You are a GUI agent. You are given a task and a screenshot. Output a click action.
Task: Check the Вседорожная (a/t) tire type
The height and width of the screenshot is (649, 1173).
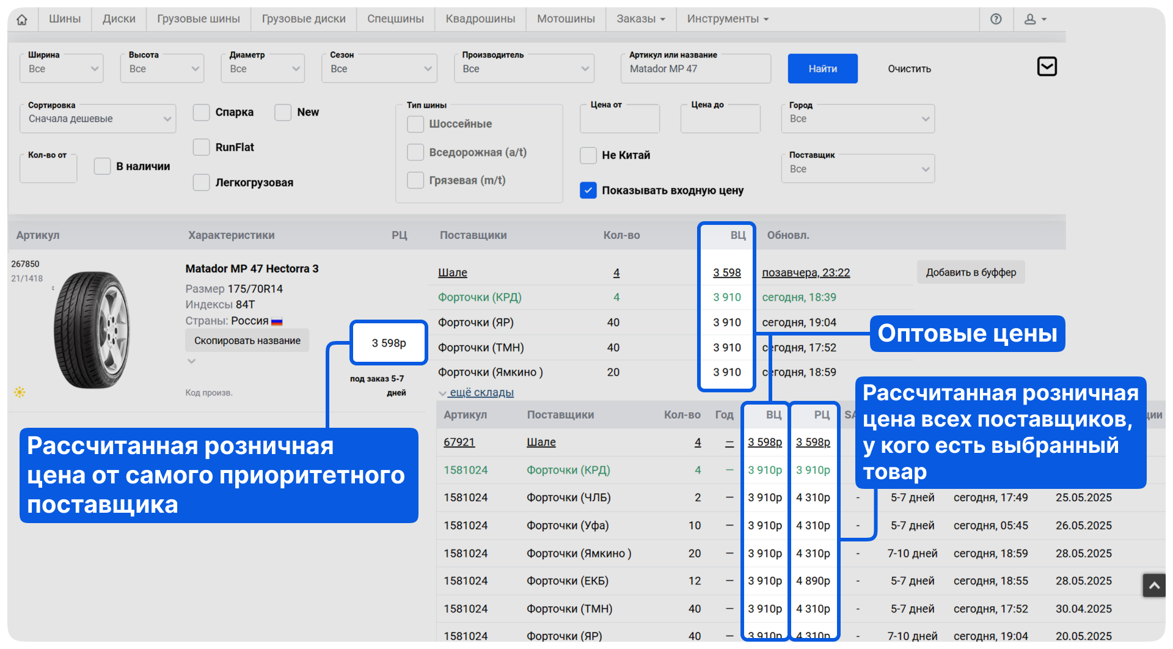coord(415,152)
